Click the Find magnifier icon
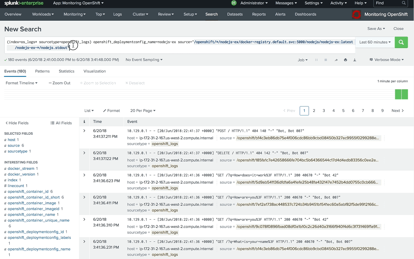414x259 pixels. (x=404, y=3)
